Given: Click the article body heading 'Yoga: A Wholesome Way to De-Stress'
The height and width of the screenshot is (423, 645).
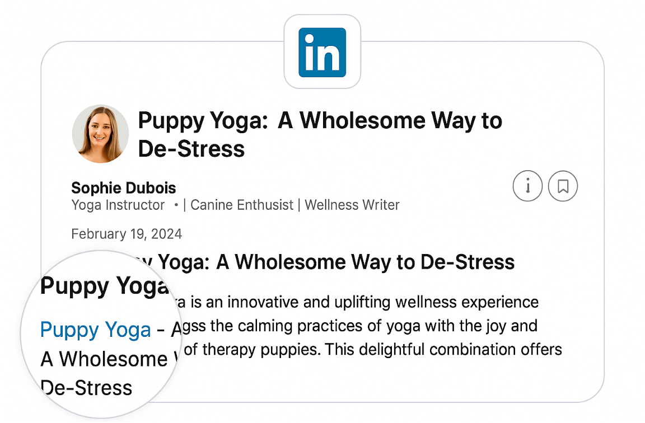Looking at the screenshot, I should (x=336, y=262).
